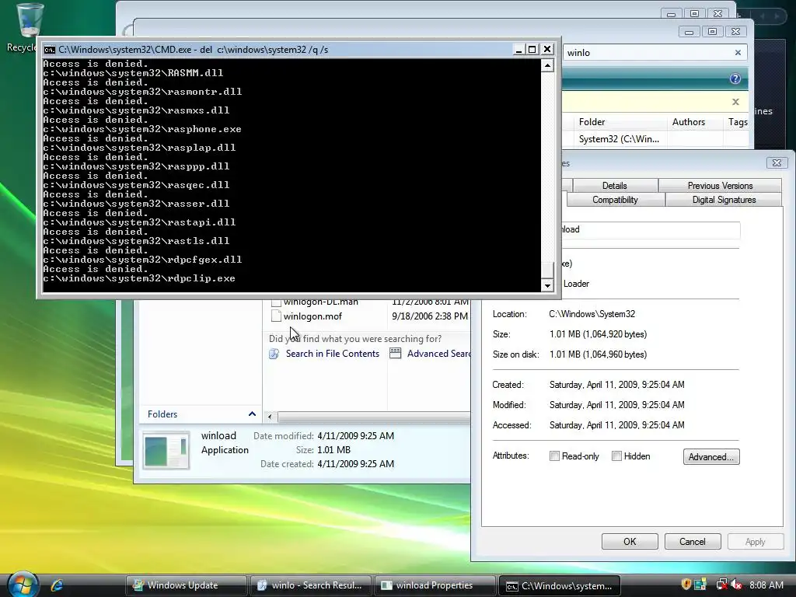The height and width of the screenshot is (597, 796).
Task: Minimize the CMD window
Action: tap(518, 49)
